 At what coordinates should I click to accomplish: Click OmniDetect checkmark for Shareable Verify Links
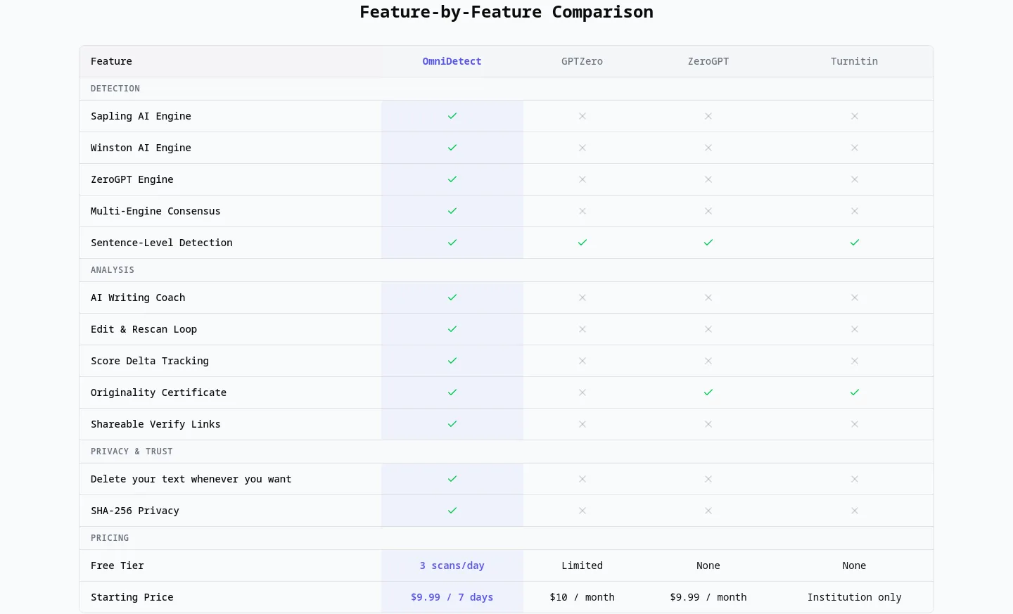pyautogui.click(x=452, y=424)
